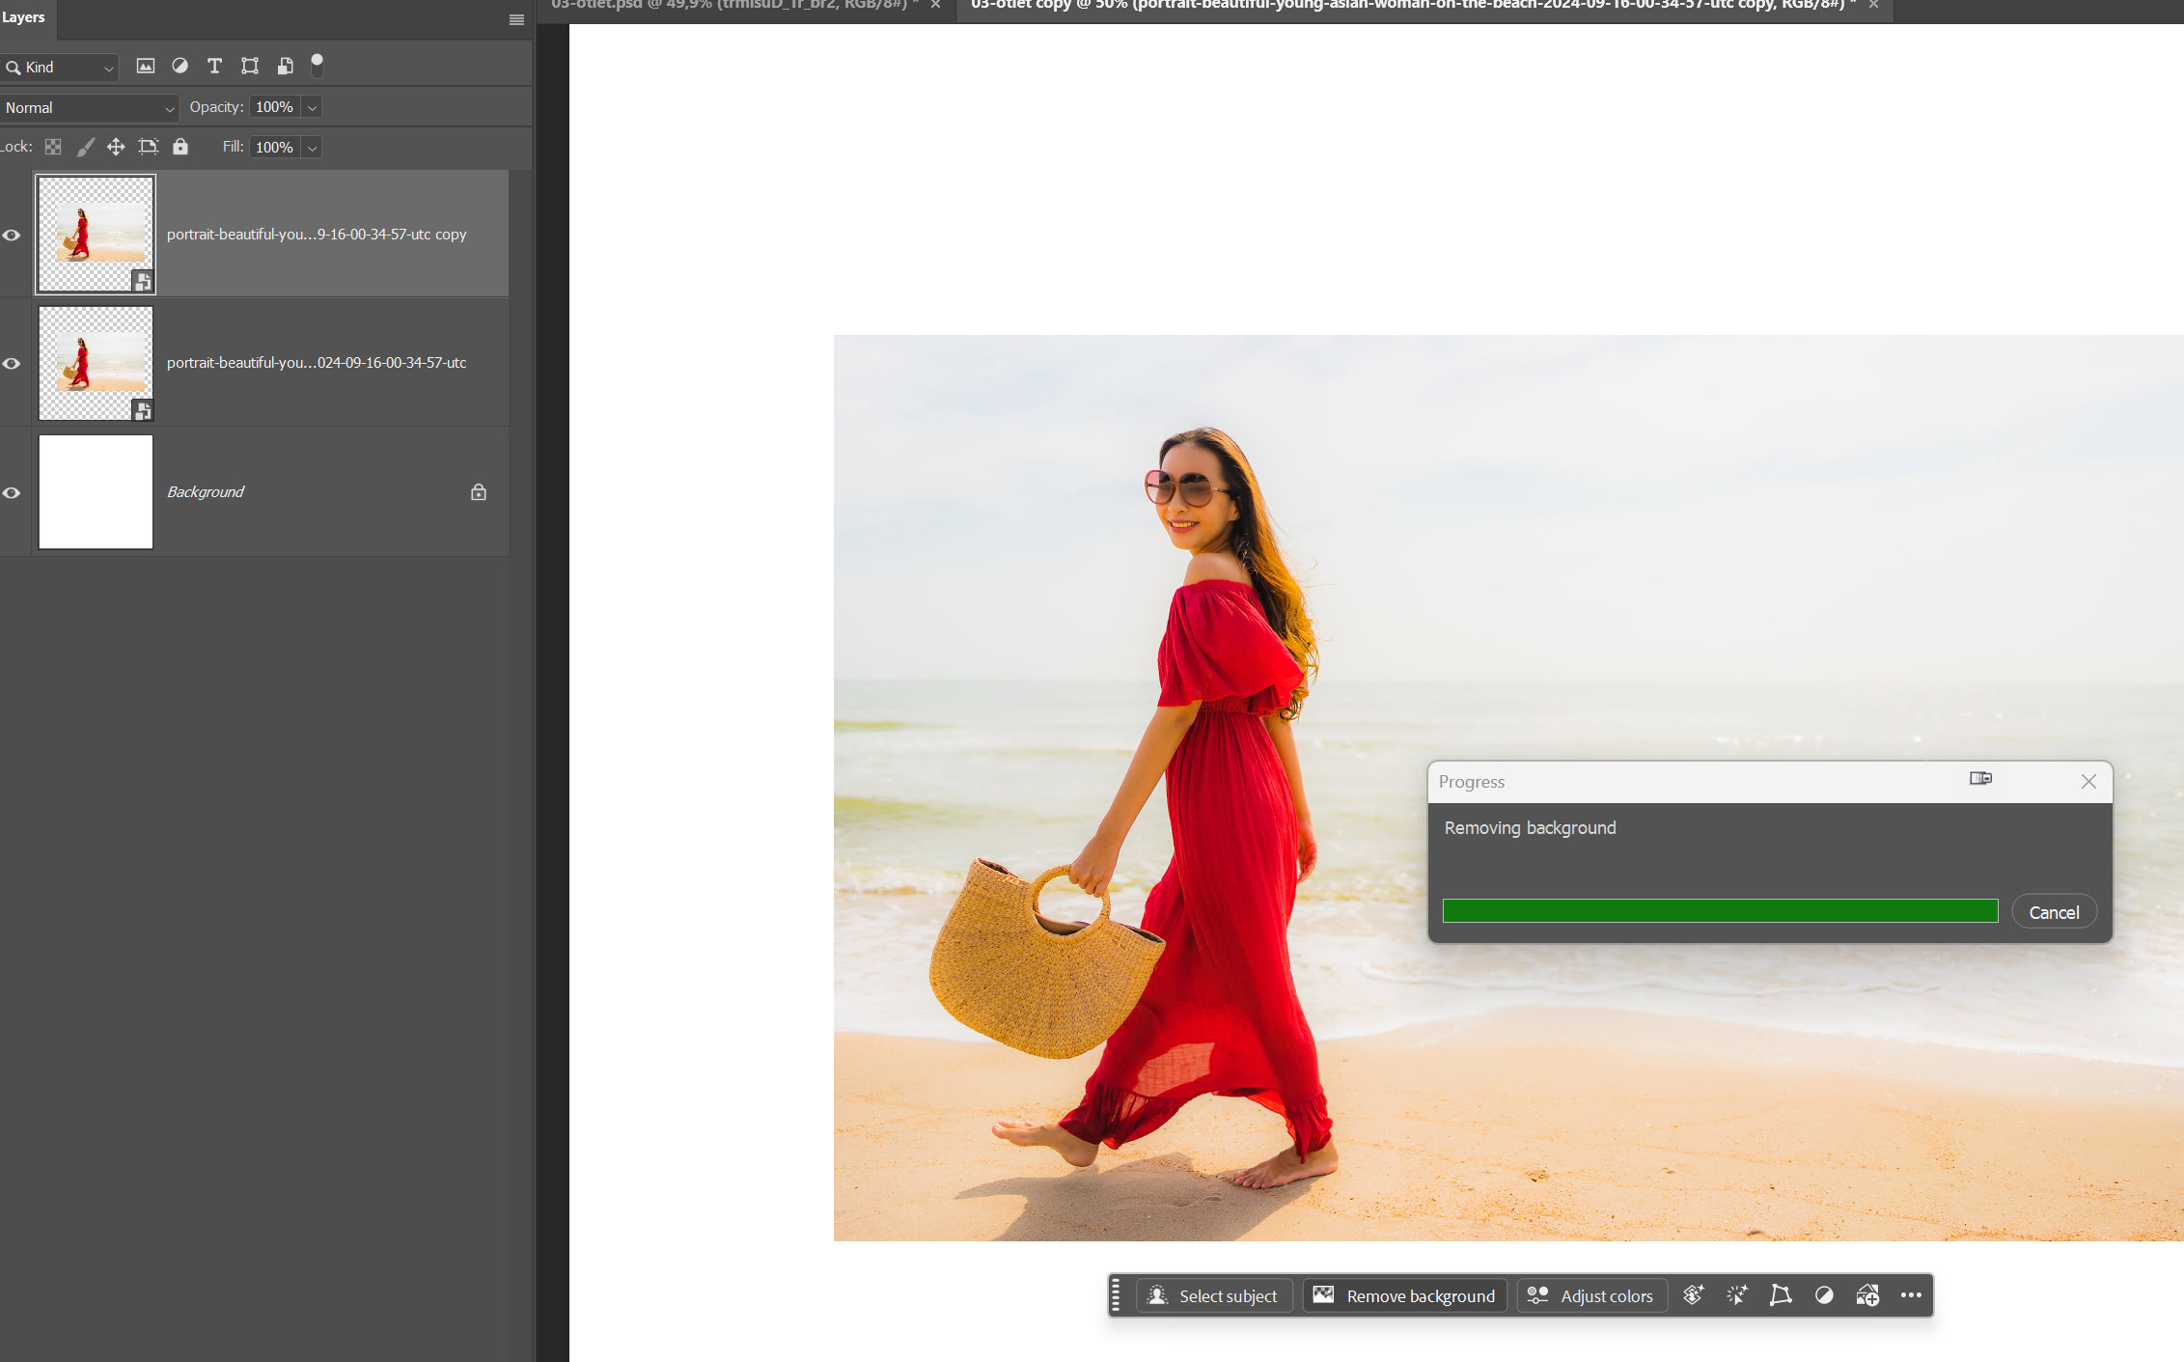The image size is (2184, 1362).
Task: Expand the Opacity slider dropdown arrow
Action: (x=312, y=107)
